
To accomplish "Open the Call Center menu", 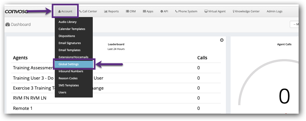I will 88,11.
